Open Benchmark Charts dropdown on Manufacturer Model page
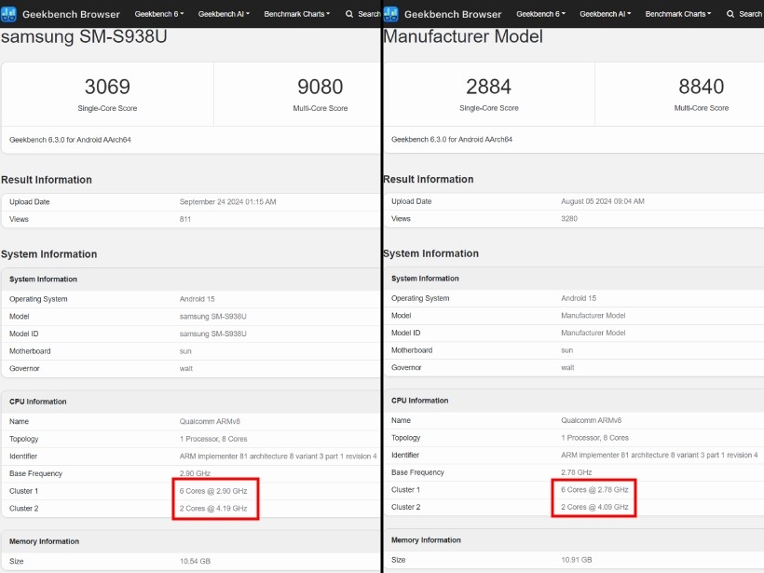Viewport: 764px width, 573px height. 677,14
